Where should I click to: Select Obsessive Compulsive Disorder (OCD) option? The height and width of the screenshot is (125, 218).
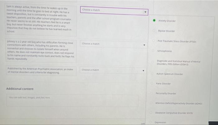point(151,113)
